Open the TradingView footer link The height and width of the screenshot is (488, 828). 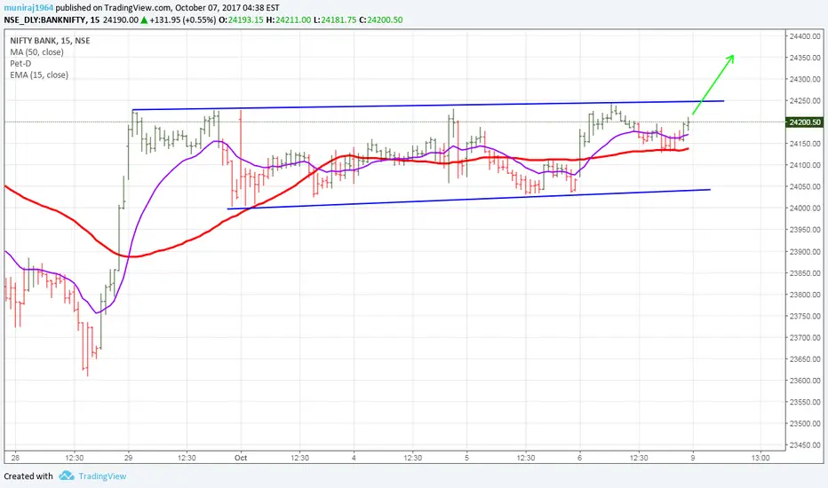click(102, 476)
